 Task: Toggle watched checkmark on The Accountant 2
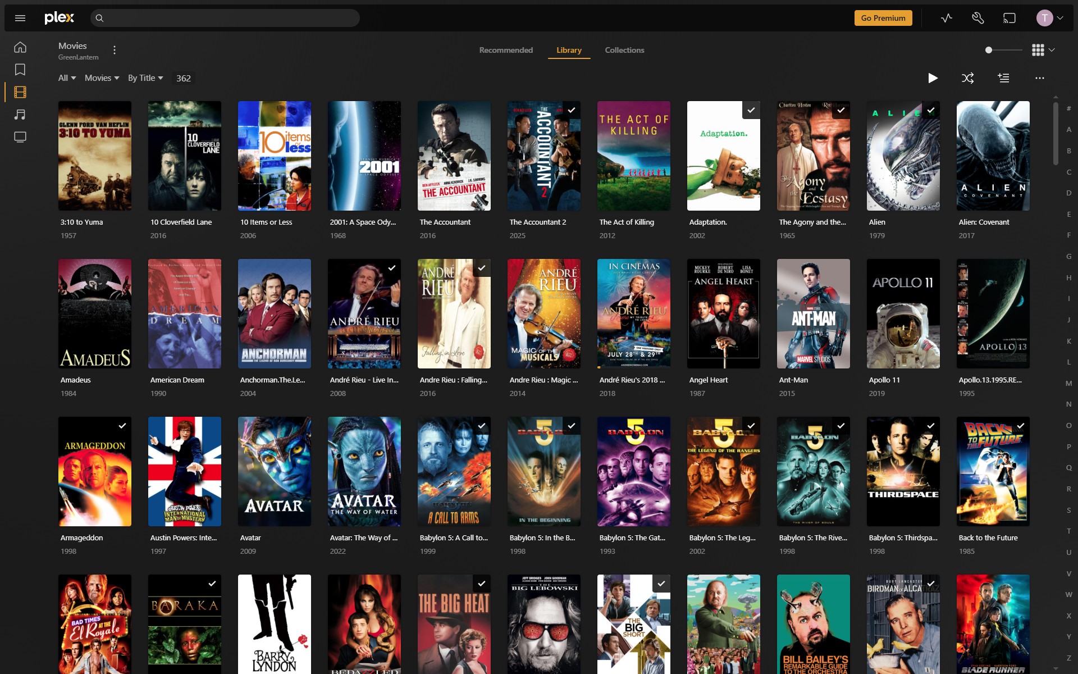571,110
